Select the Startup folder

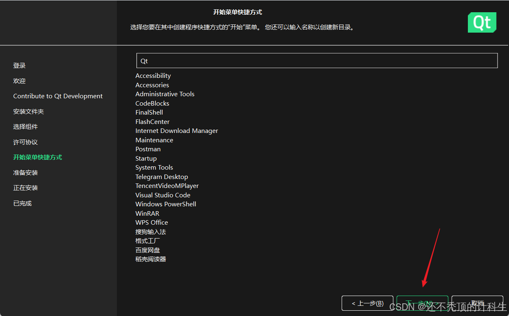(x=146, y=159)
